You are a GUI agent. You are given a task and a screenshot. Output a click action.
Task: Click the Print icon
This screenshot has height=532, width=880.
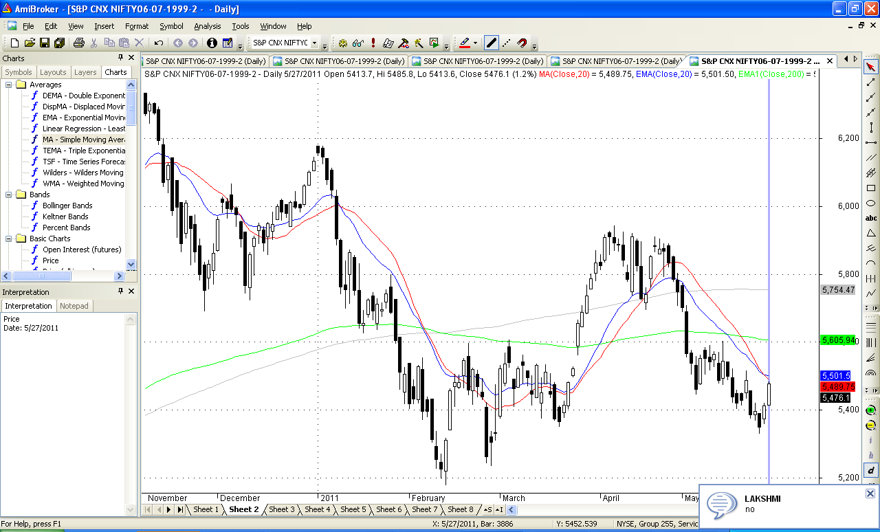click(79, 43)
